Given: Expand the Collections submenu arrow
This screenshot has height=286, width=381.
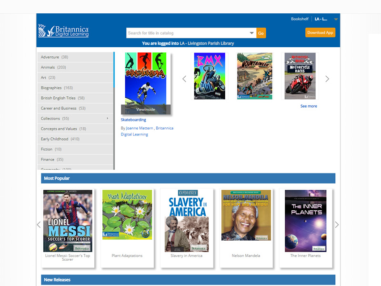Looking at the screenshot, I should [x=108, y=118].
